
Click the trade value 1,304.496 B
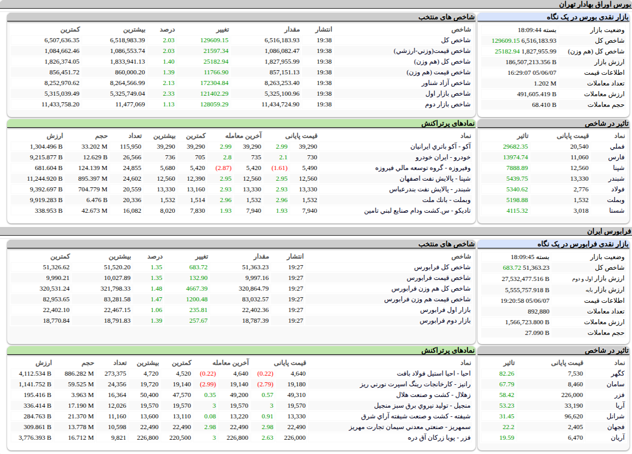46,147
